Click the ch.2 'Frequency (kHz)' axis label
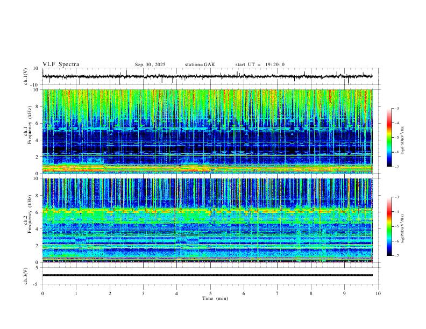The height and width of the screenshot is (329, 426). point(30,214)
